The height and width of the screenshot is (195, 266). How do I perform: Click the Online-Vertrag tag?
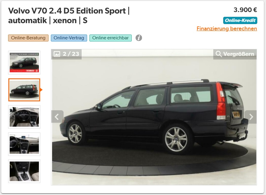pyautogui.click(x=69, y=38)
